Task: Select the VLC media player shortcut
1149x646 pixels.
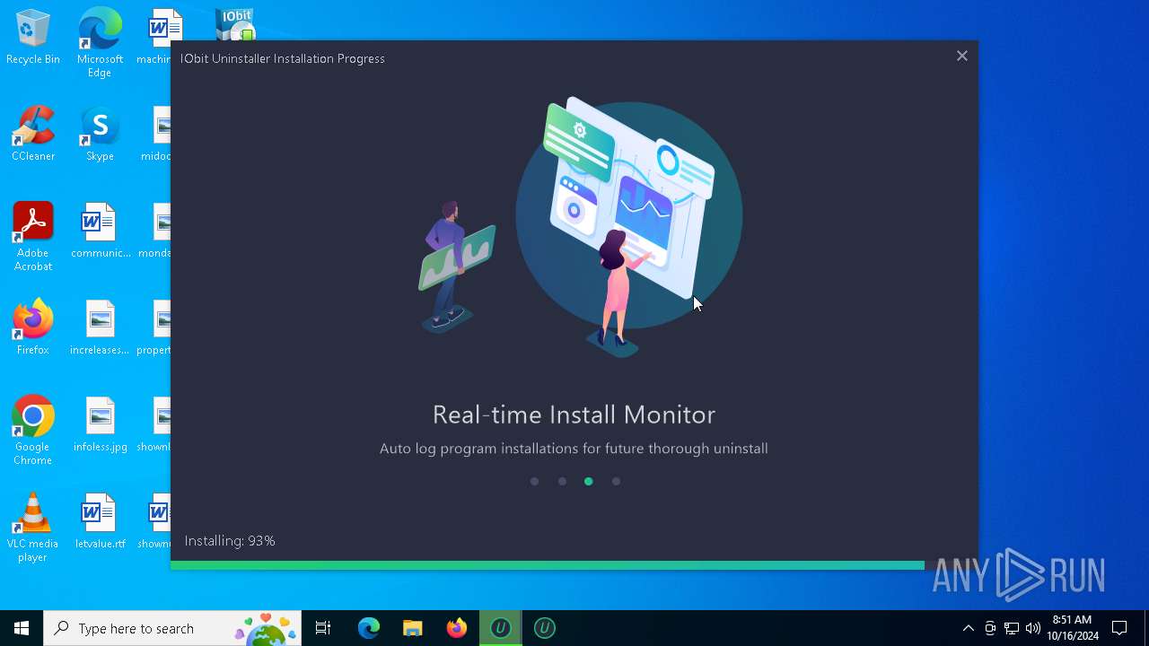Action: point(33,528)
